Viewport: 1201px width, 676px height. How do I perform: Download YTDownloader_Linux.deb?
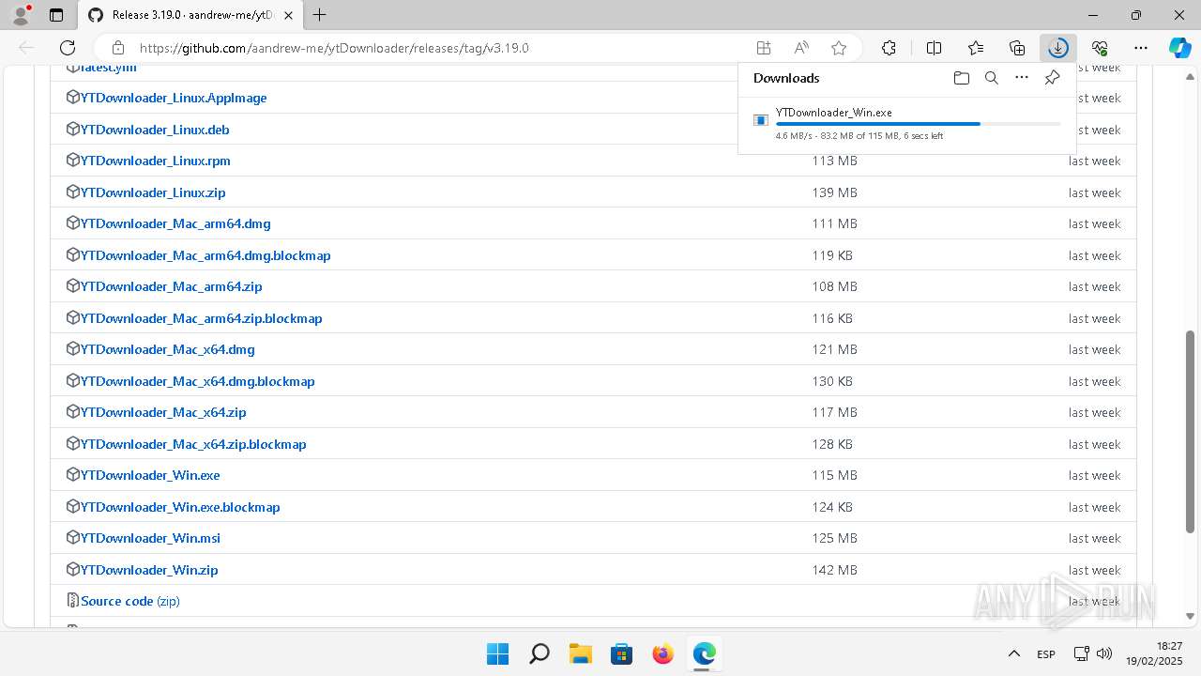coord(155,130)
